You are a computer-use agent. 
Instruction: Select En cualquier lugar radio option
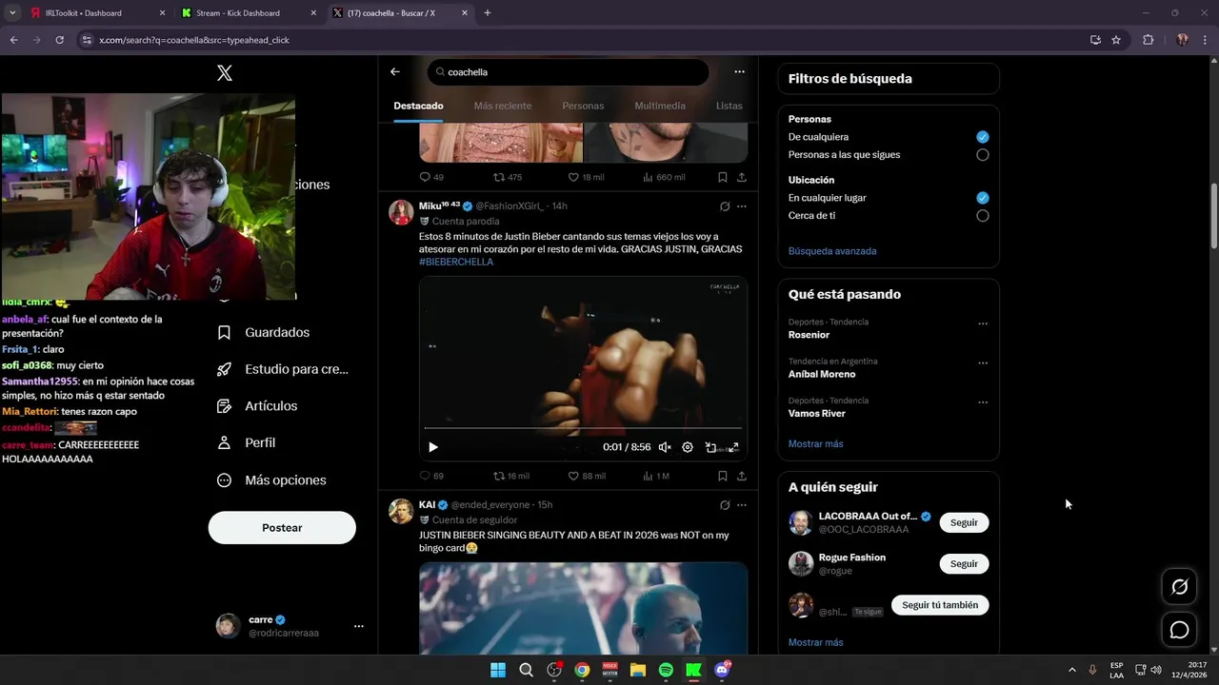(x=983, y=198)
